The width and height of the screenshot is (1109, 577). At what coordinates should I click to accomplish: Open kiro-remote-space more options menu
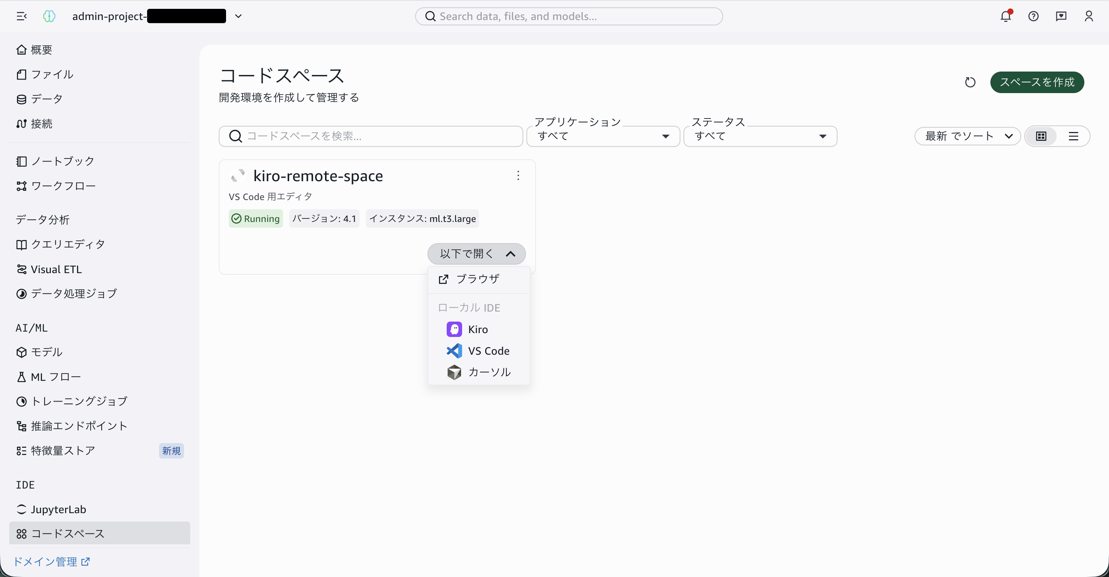[518, 175]
